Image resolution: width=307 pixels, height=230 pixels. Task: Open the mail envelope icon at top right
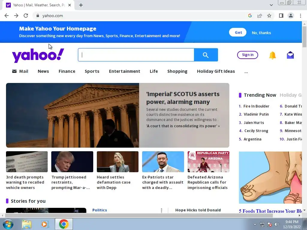click(290, 55)
